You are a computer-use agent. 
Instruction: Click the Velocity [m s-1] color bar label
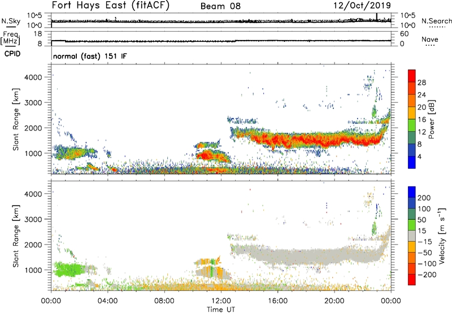(442, 236)
